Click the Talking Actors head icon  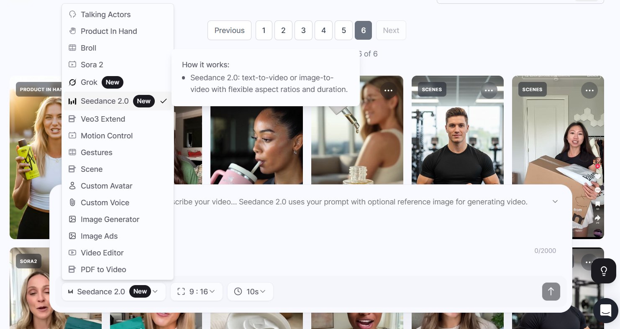coord(72,14)
